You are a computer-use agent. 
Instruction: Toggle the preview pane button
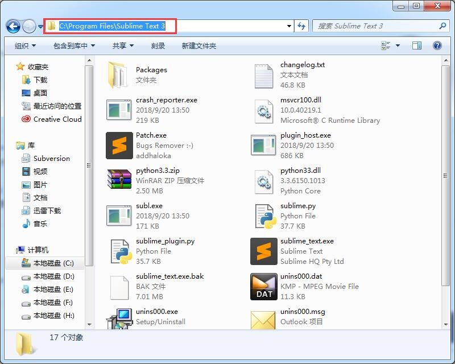click(417, 45)
